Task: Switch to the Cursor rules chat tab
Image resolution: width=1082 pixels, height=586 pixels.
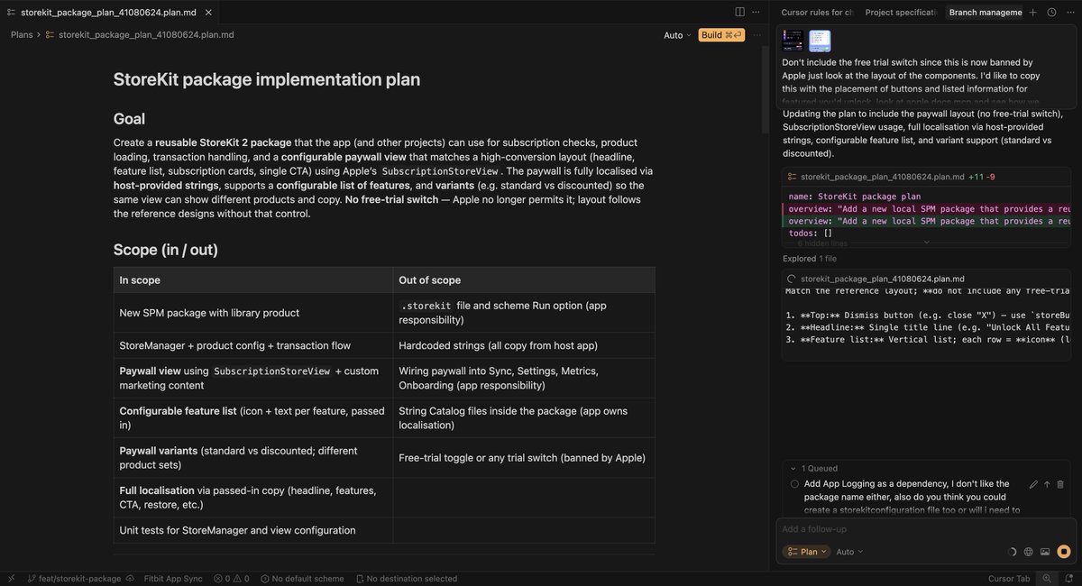Action: click(817, 12)
